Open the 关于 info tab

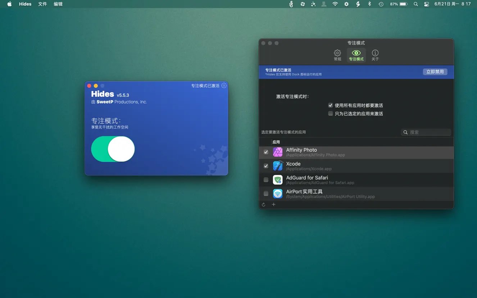[x=375, y=55]
